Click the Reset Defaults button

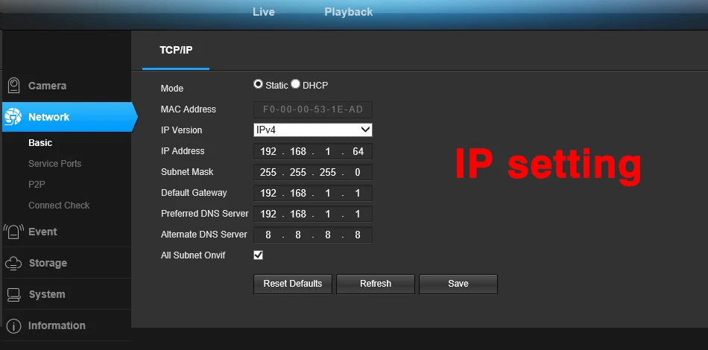point(293,284)
